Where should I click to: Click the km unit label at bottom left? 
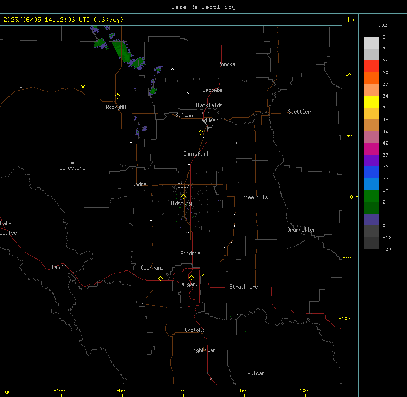tap(7, 391)
